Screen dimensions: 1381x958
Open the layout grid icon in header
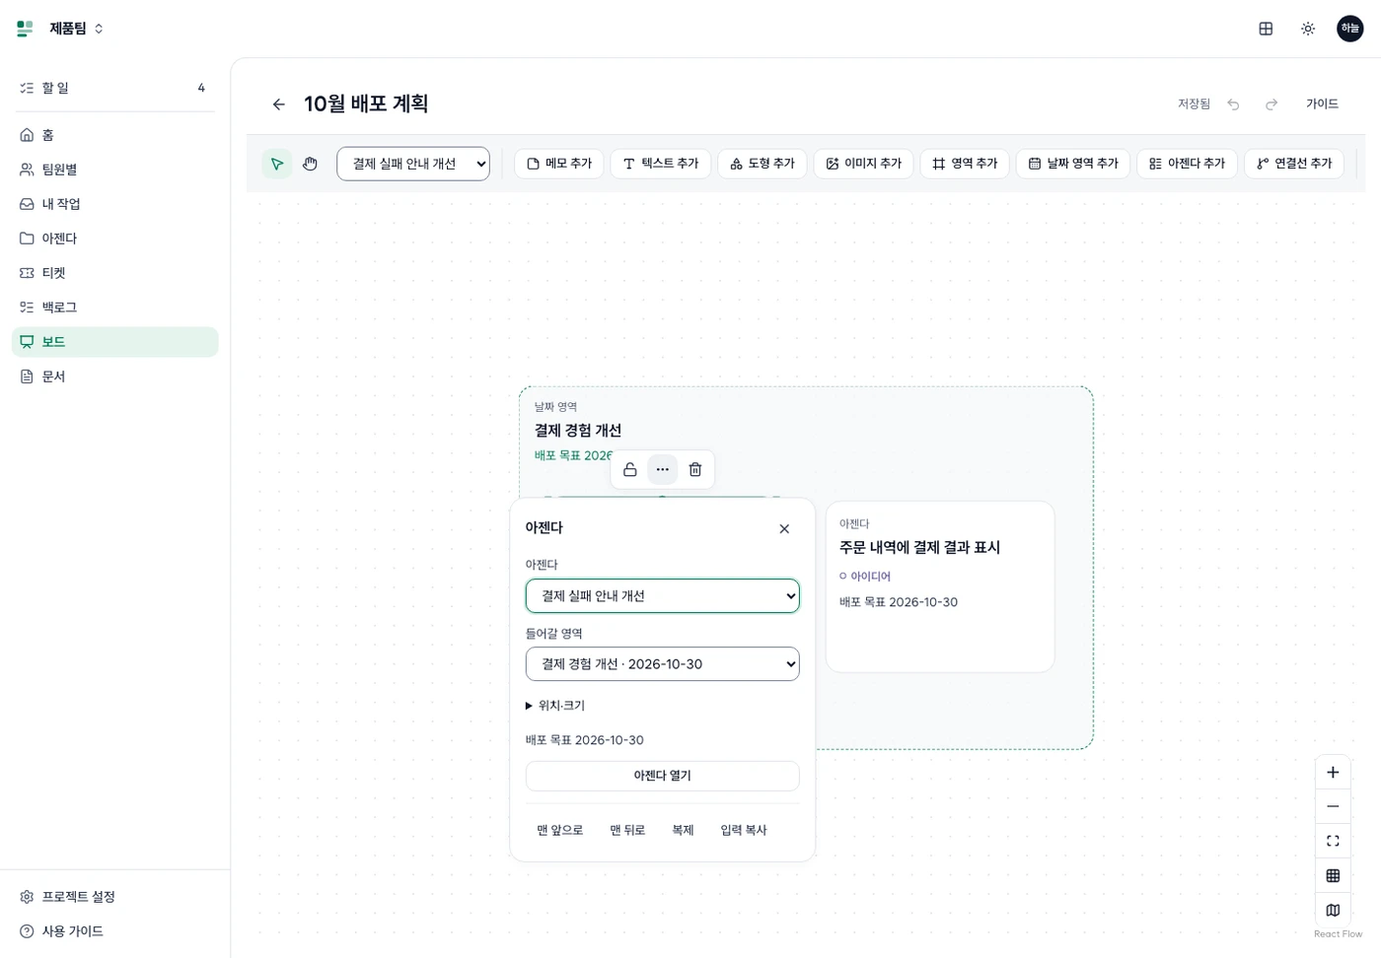(1266, 29)
